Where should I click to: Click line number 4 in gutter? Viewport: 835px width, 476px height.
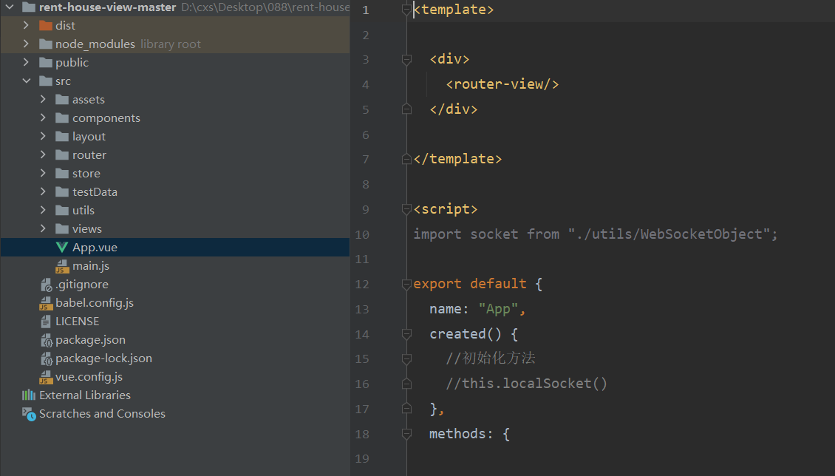point(365,84)
